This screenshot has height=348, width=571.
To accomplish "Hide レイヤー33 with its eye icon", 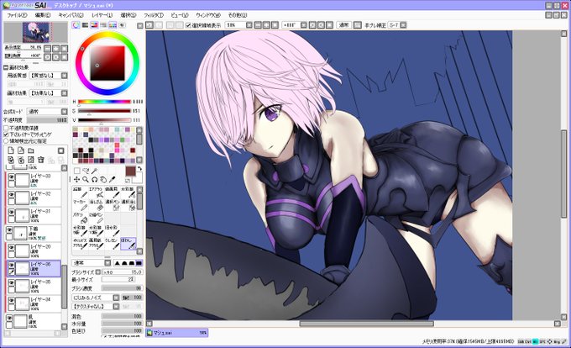I will 11,177.
